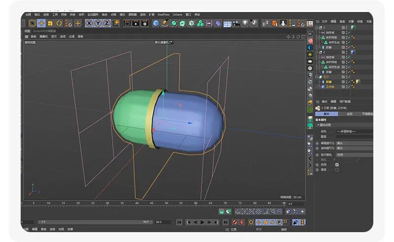Add a Light bulb object
The image size is (394, 242).
click(245, 23)
